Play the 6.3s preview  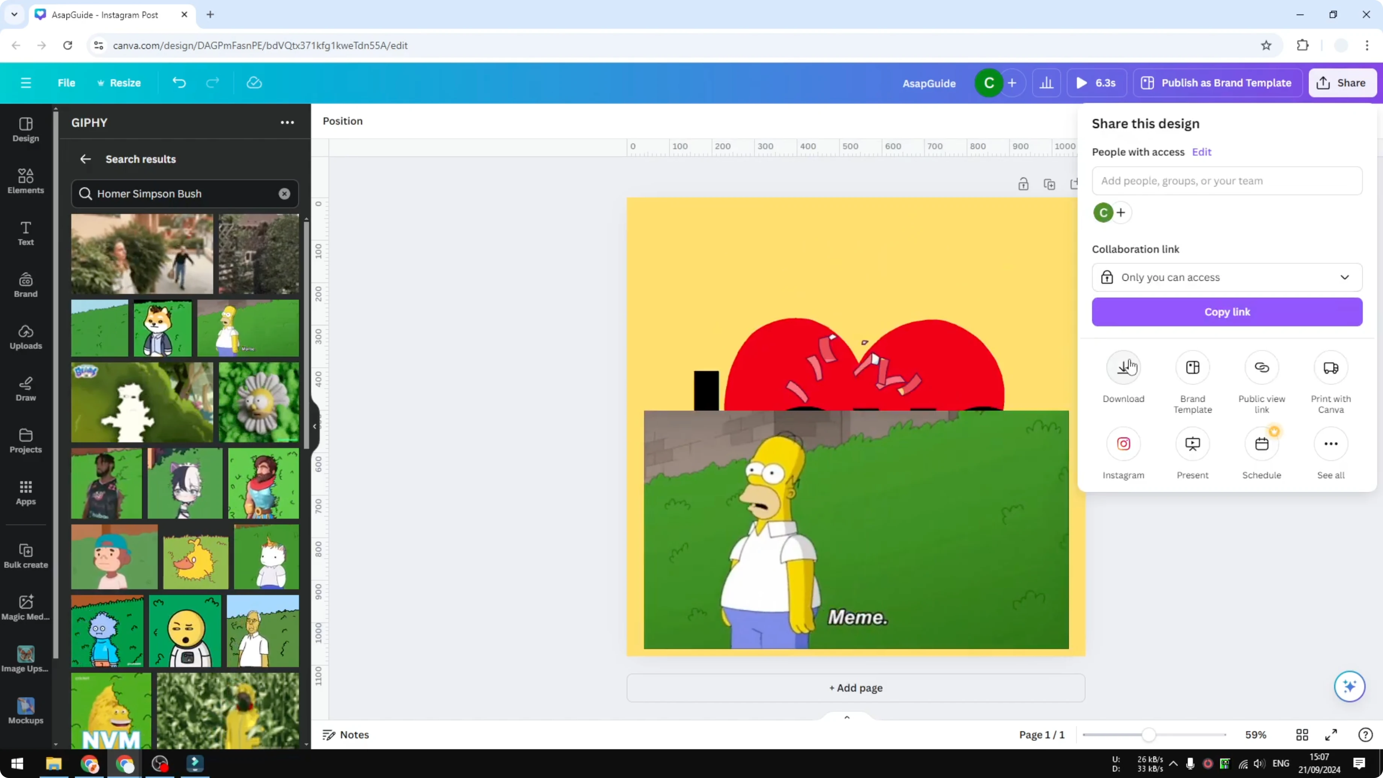pyautogui.click(x=1096, y=83)
